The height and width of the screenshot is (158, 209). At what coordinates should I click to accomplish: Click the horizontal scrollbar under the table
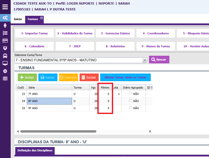click(58, 132)
